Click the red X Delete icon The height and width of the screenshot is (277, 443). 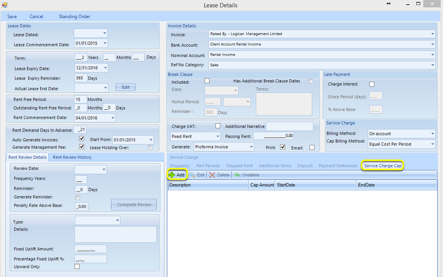[212, 175]
